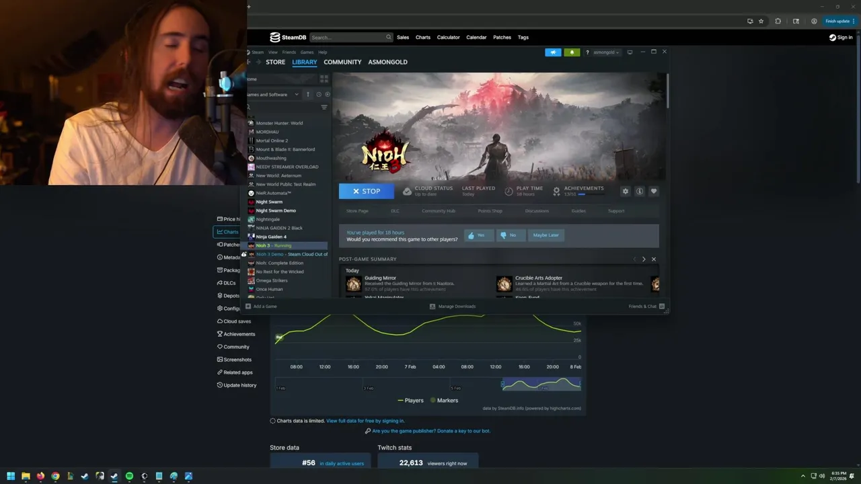
Task: Select Mount & Blade II: Bannerlord
Action: point(285,149)
